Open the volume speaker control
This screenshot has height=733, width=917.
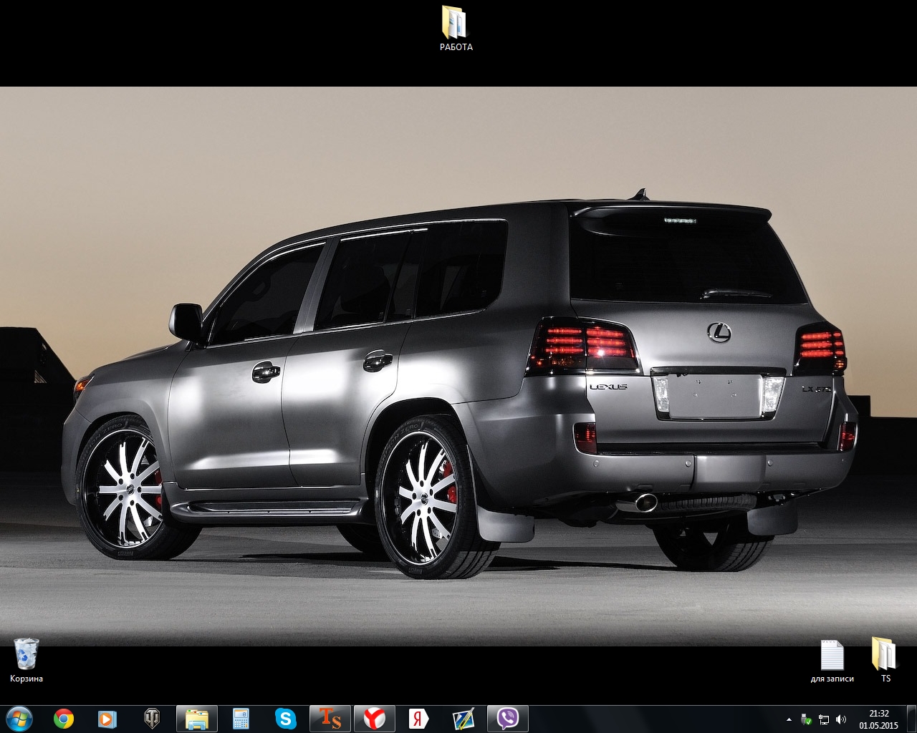pyautogui.click(x=840, y=719)
